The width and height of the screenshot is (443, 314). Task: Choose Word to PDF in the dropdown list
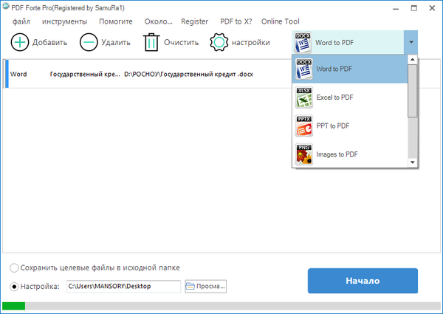tap(350, 69)
